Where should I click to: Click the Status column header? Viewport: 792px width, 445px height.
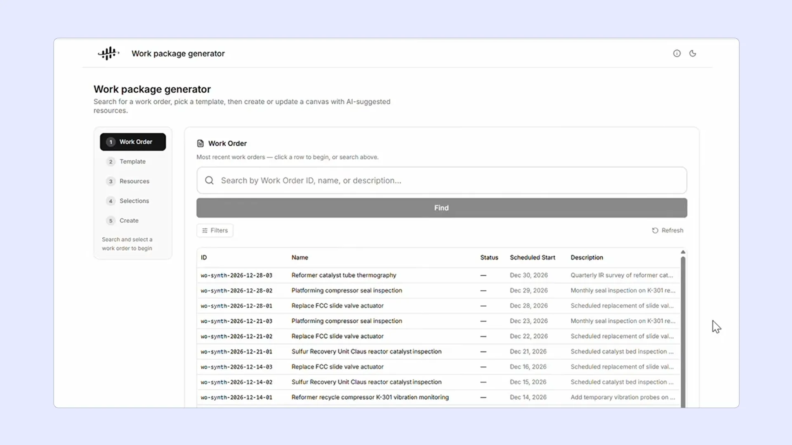[489, 258]
